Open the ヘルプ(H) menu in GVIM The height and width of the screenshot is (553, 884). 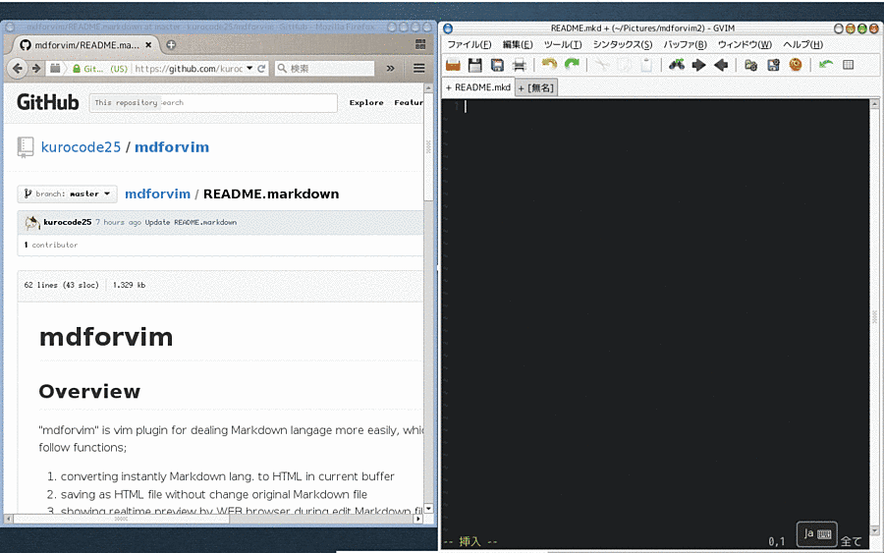pos(802,44)
